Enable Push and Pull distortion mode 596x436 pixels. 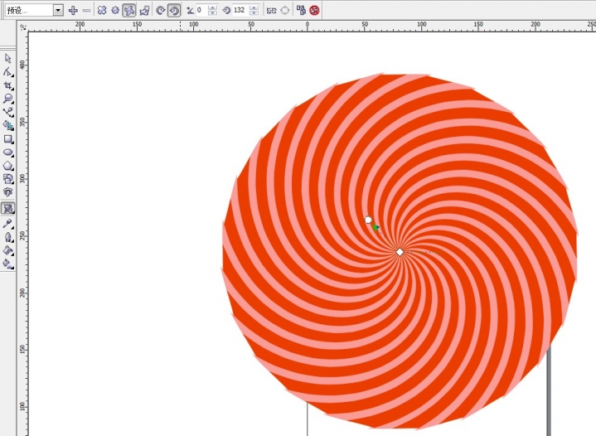(x=101, y=10)
